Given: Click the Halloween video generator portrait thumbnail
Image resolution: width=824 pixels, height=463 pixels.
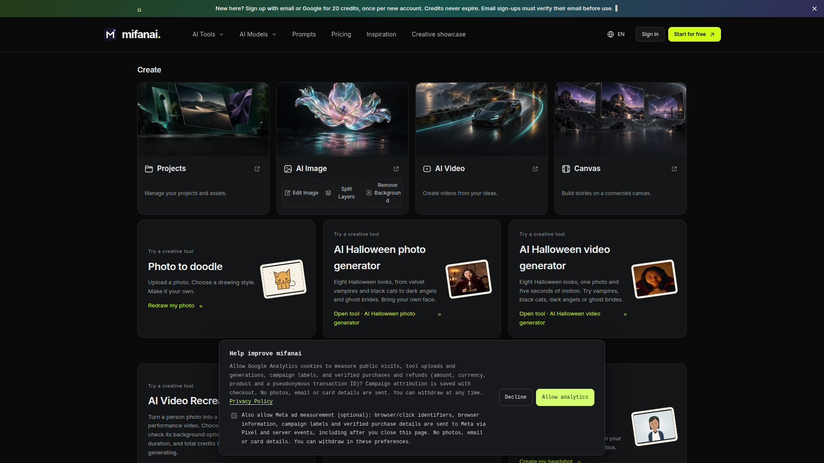Looking at the screenshot, I should pyautogui.click(x=654, y=279).
